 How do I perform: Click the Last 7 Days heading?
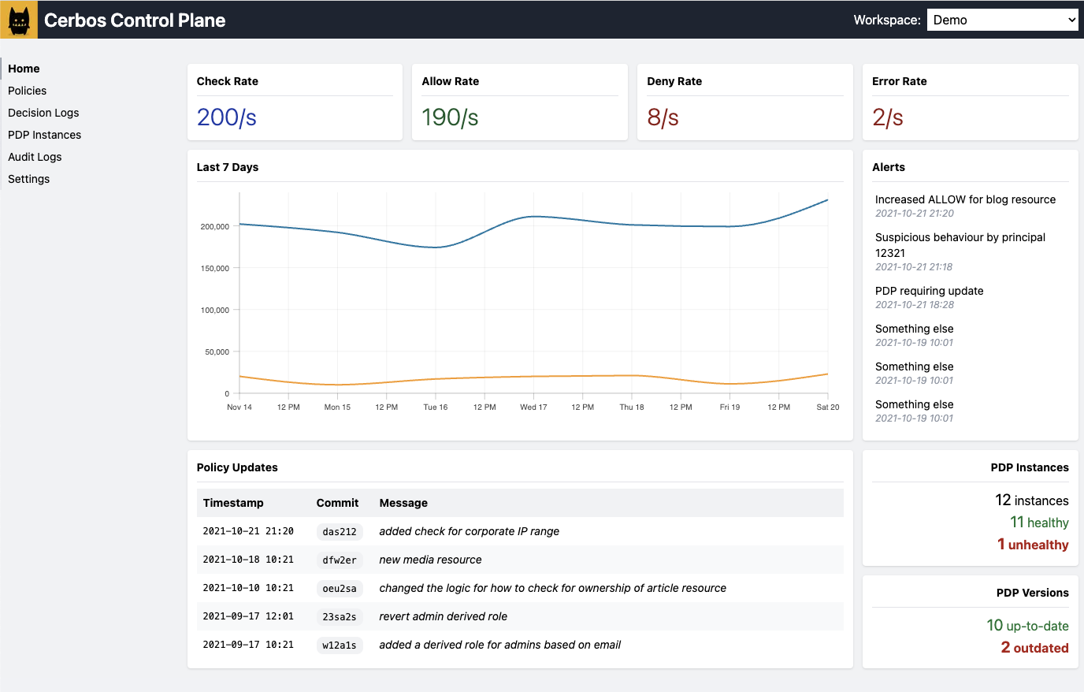click(228, 167)
